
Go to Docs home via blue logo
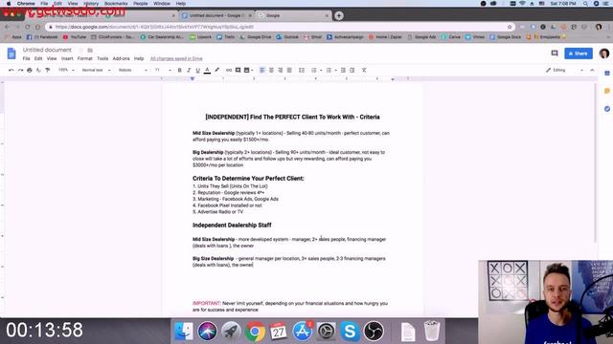coord(11,54)
